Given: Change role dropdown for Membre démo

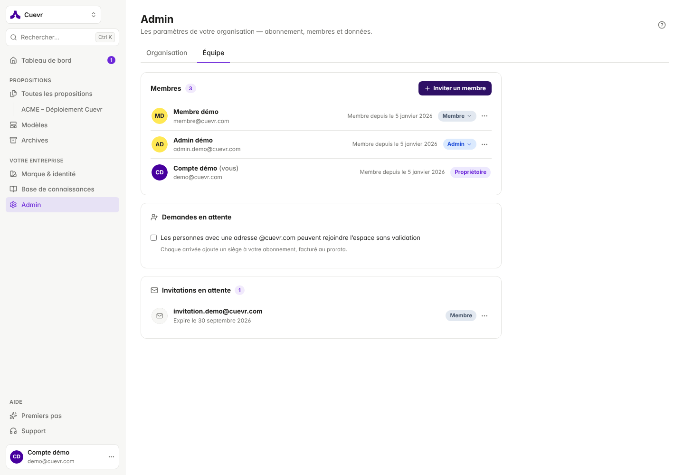Looking at the screenshot, I should 457,116.
